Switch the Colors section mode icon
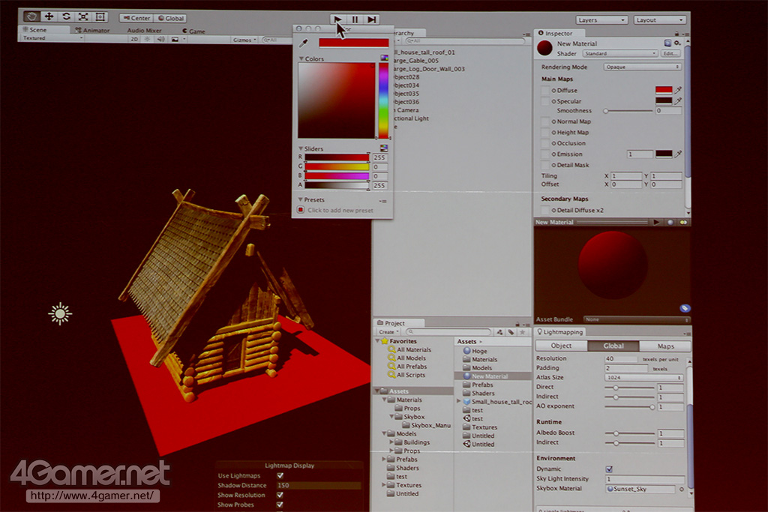 (x=384, y=58)
